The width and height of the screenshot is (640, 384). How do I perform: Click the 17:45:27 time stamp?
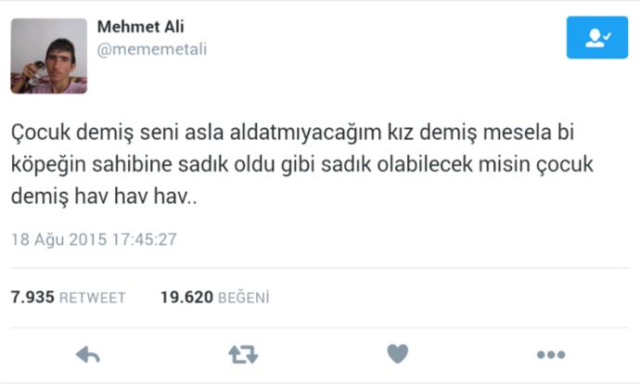[x=145, y=239]
